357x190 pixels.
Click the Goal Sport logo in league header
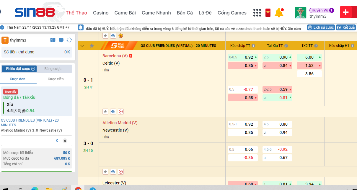[x=118, y=46]
